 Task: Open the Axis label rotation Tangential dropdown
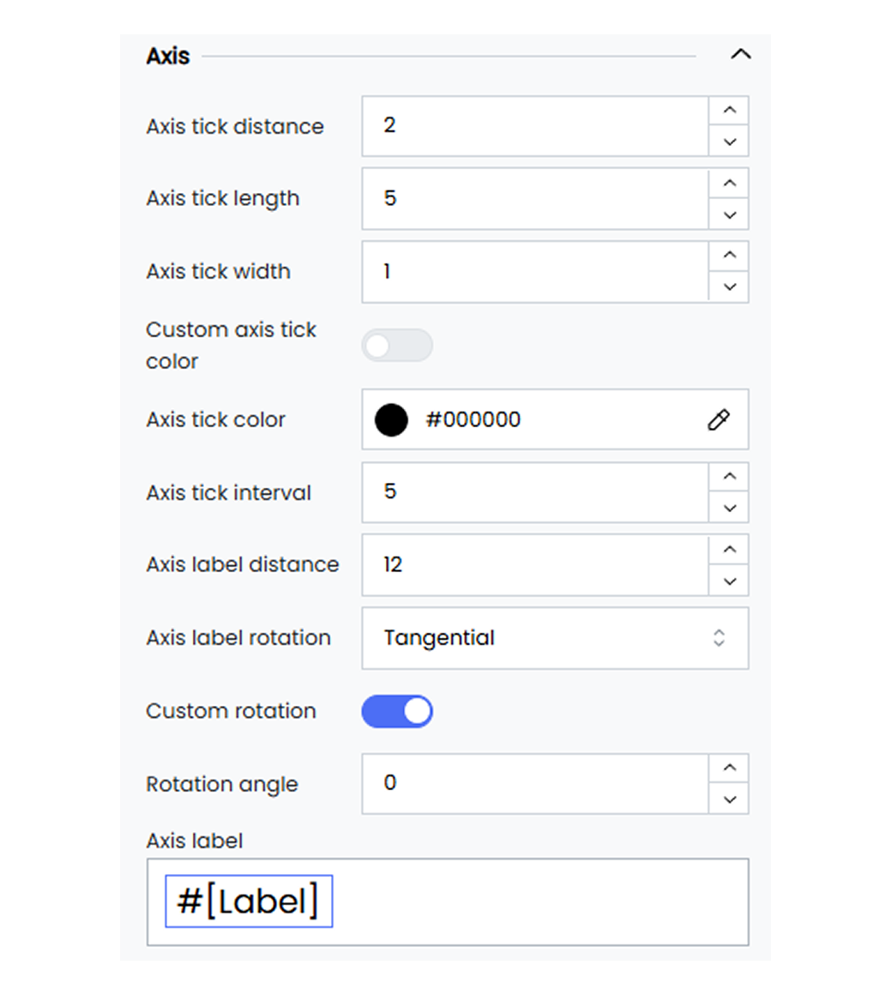pyautogui.click(x=555, y=637)
